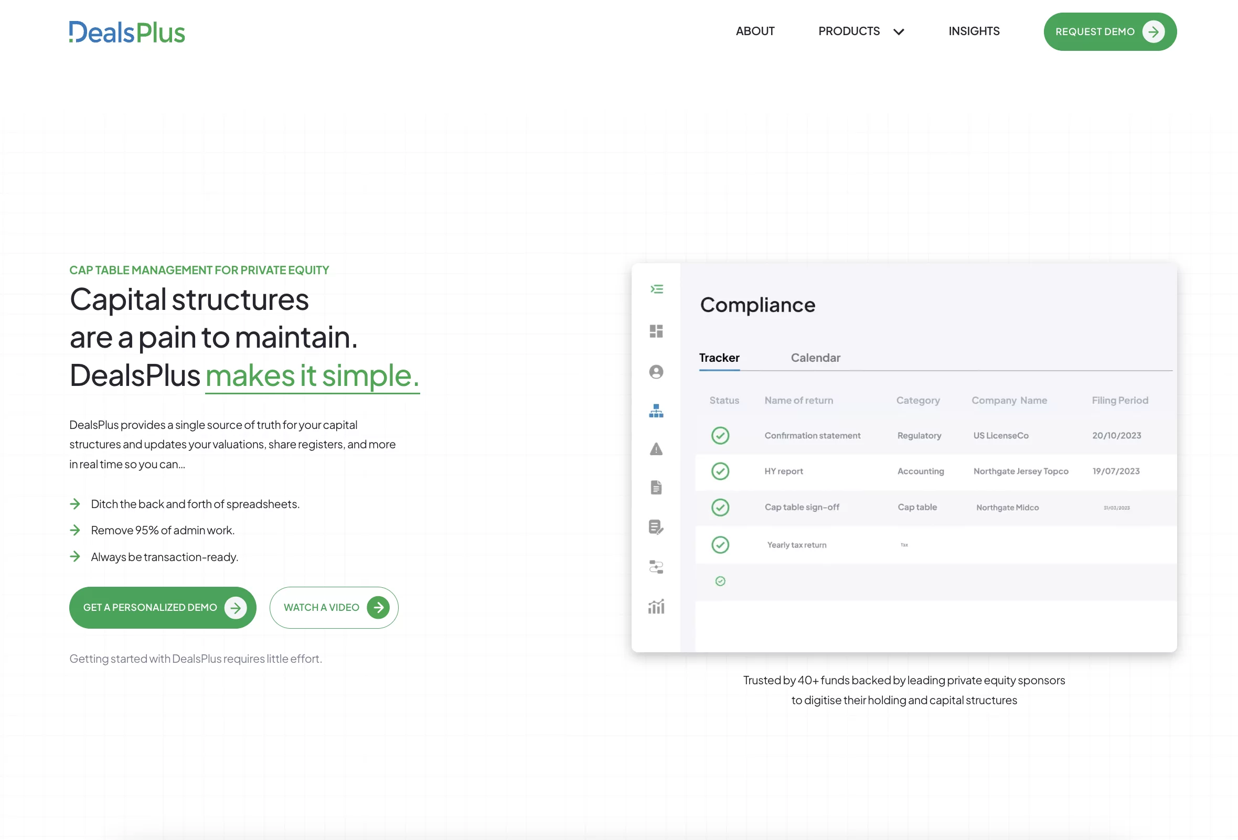Expand the Products dropdown chevron
Image resolution: width=1238 pixels, height=840 pixels.
(899, 32)
